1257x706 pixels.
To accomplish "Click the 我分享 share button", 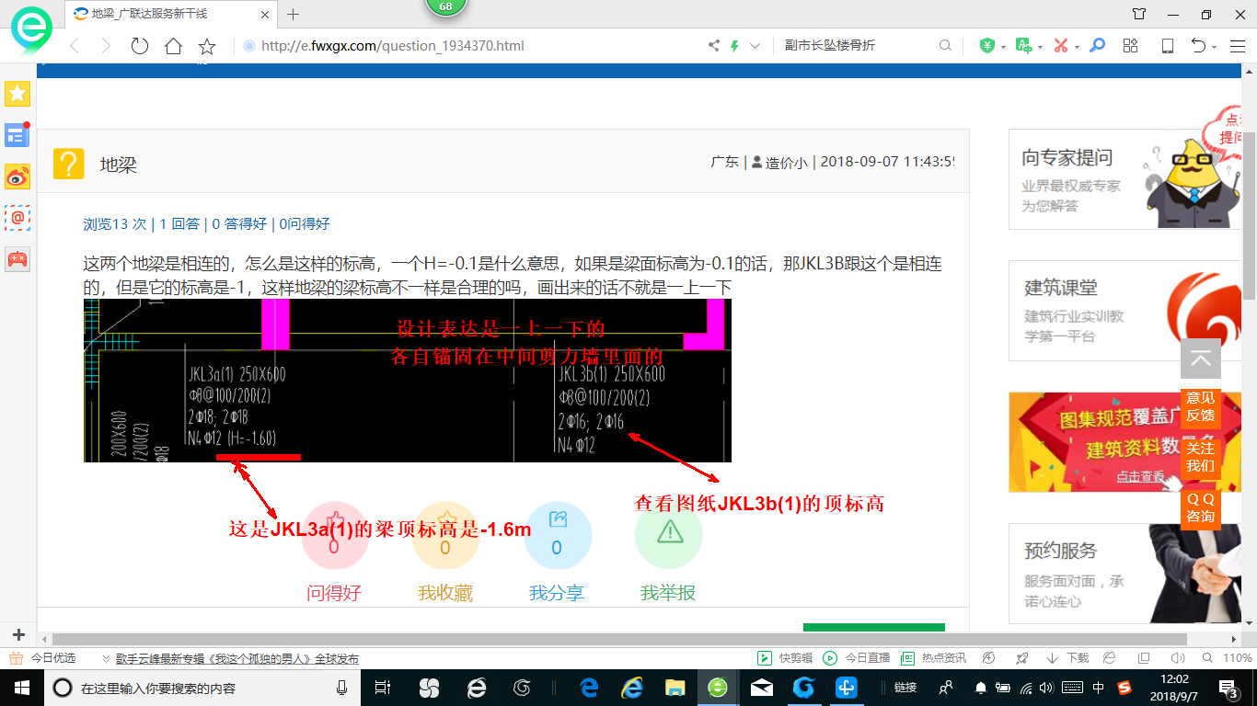I will pyautogui.click(x=557, y=537).
